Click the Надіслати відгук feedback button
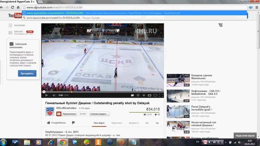 [x=245, y=135]
